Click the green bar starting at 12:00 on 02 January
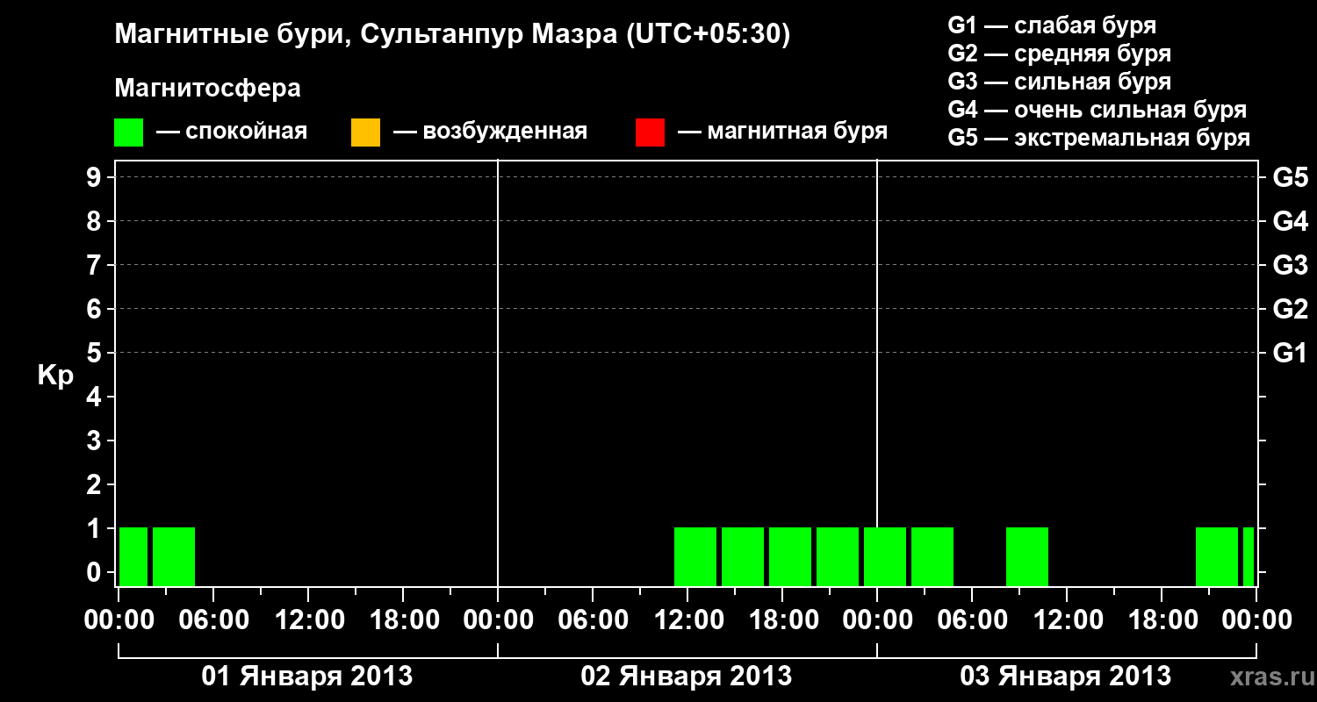This screenshot has width=1317, height=702. pos(695,556)
